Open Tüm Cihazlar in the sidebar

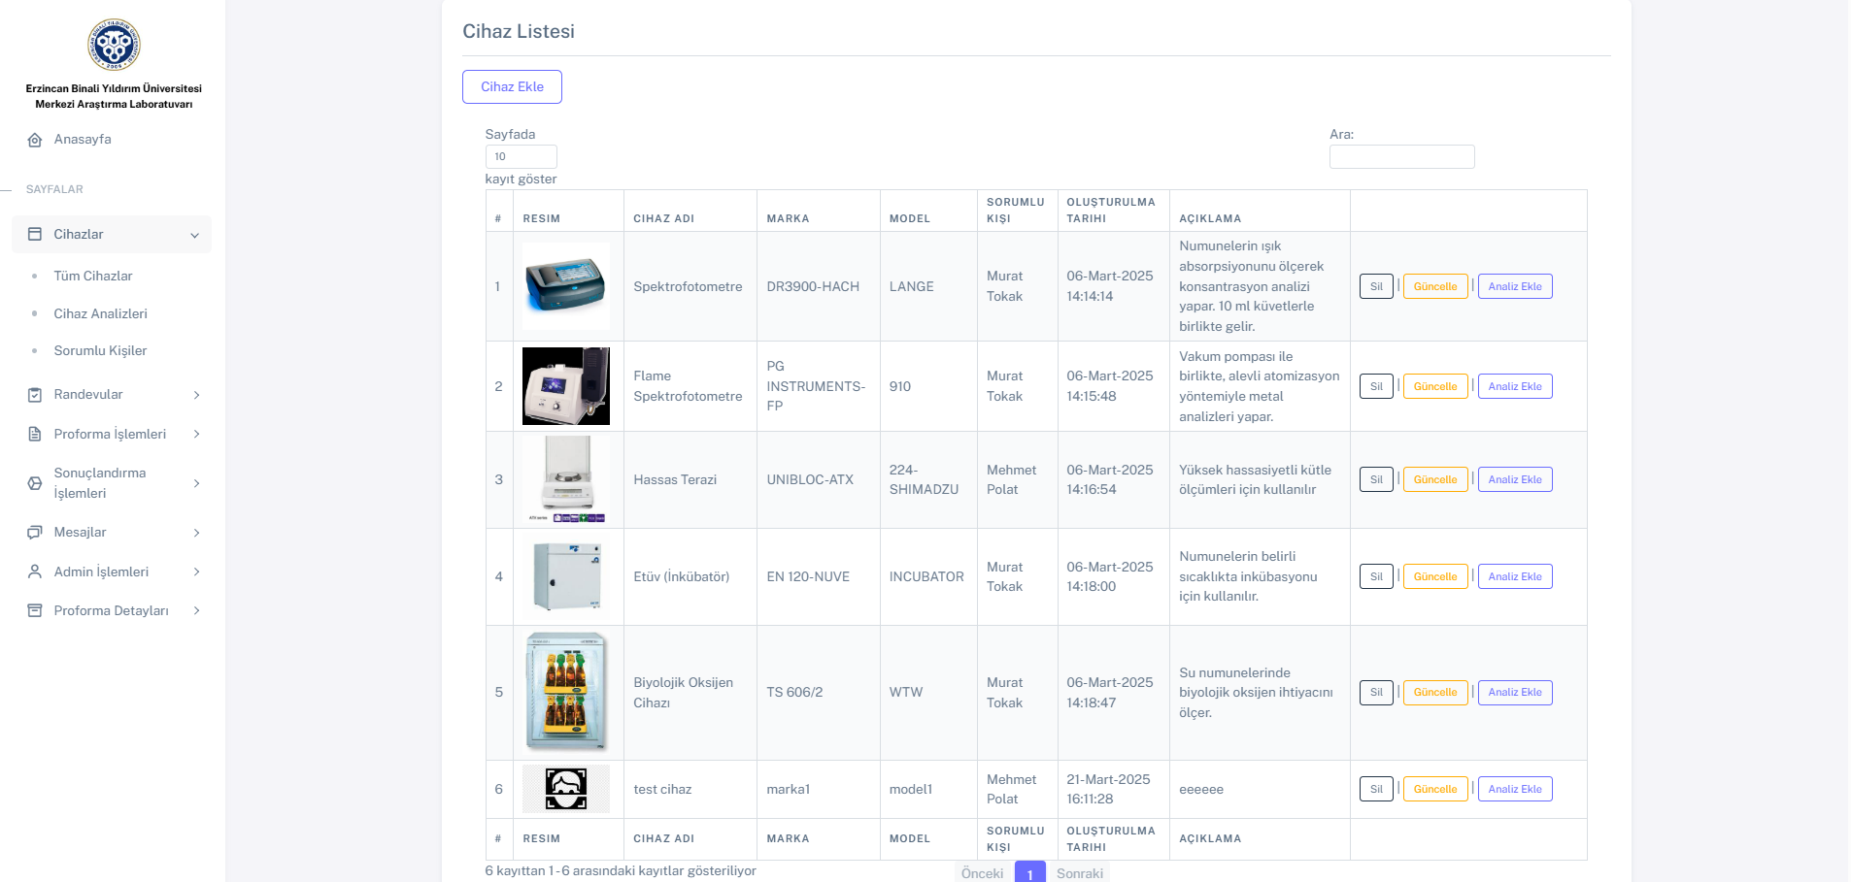click(93, 277)
